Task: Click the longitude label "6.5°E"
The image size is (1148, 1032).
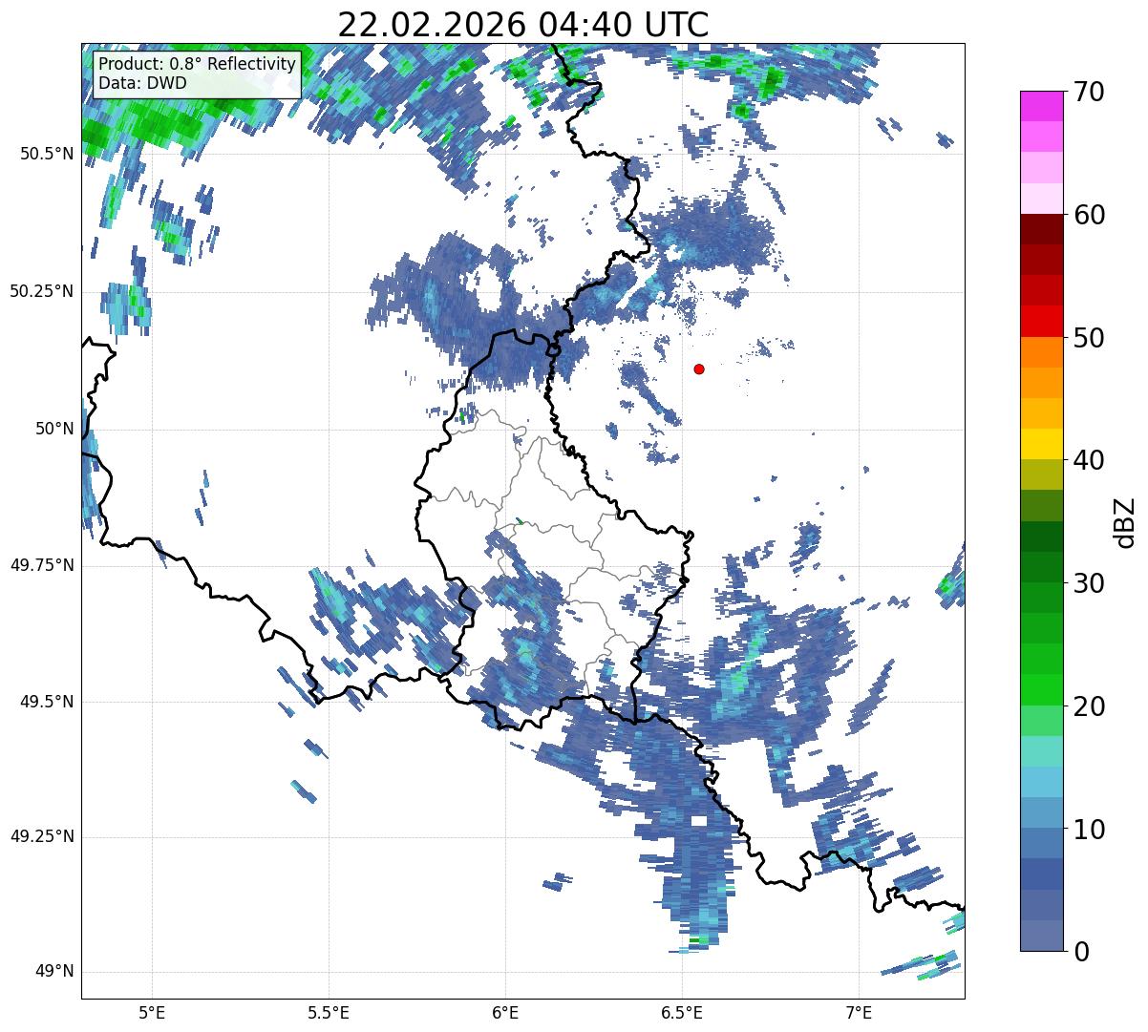Action: pyautogui.click(x=683, y=1012)
